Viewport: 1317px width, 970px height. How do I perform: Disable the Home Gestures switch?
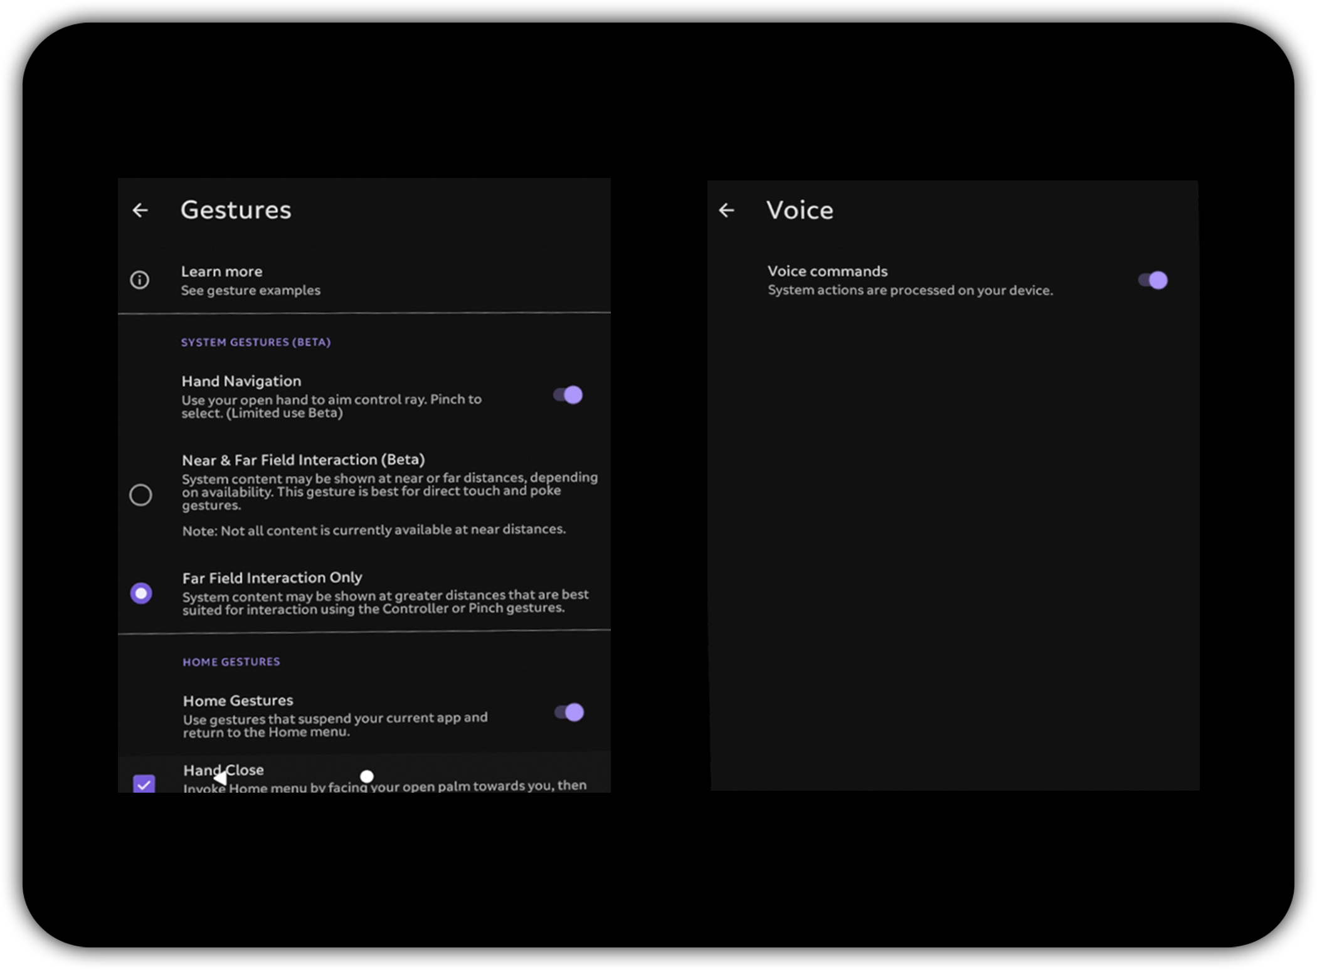pos(569,712)
